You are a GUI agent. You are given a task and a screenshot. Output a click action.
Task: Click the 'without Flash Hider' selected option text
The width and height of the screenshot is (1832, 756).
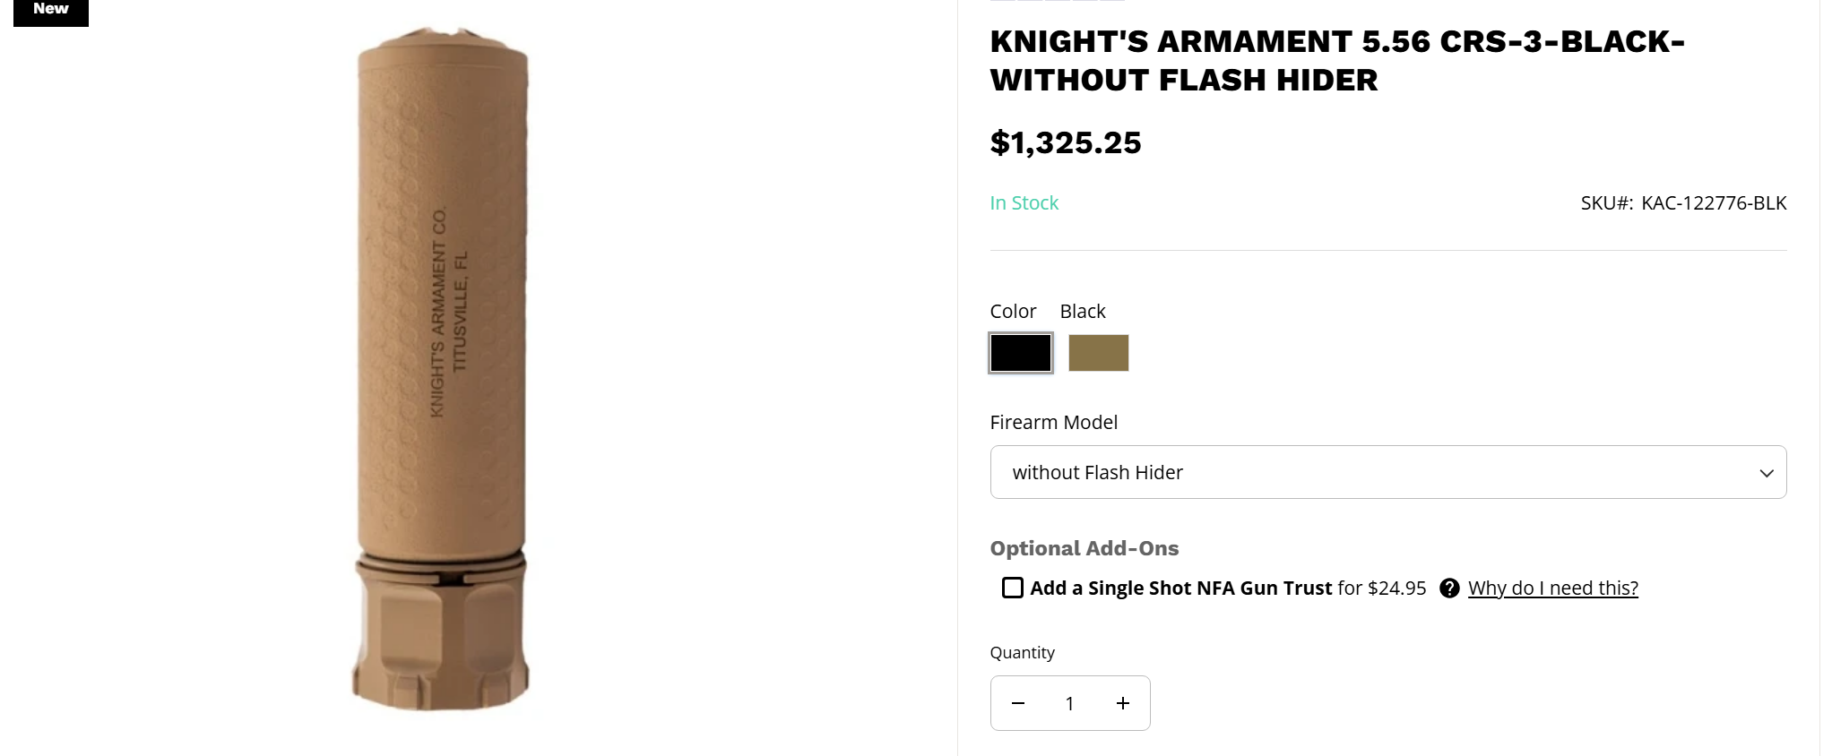click(x=1097, y=472)
